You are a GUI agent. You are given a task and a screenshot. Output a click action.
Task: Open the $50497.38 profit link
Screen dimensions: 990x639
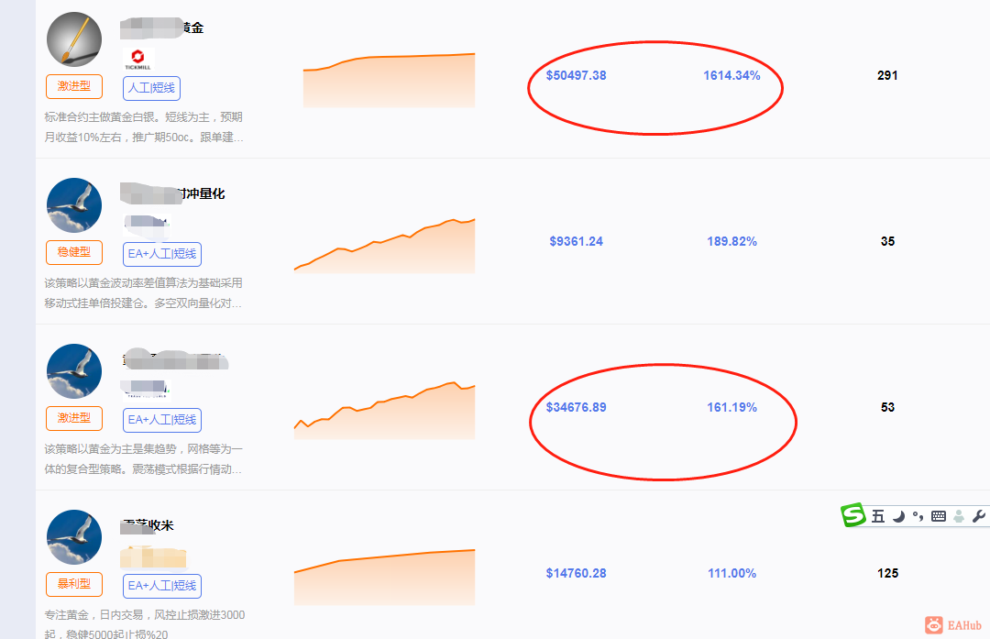pyautogui.click(x=576, y=77)
